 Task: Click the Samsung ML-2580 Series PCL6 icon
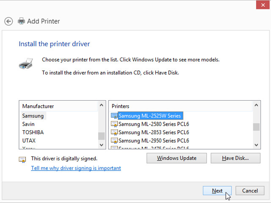pos(114,124)
